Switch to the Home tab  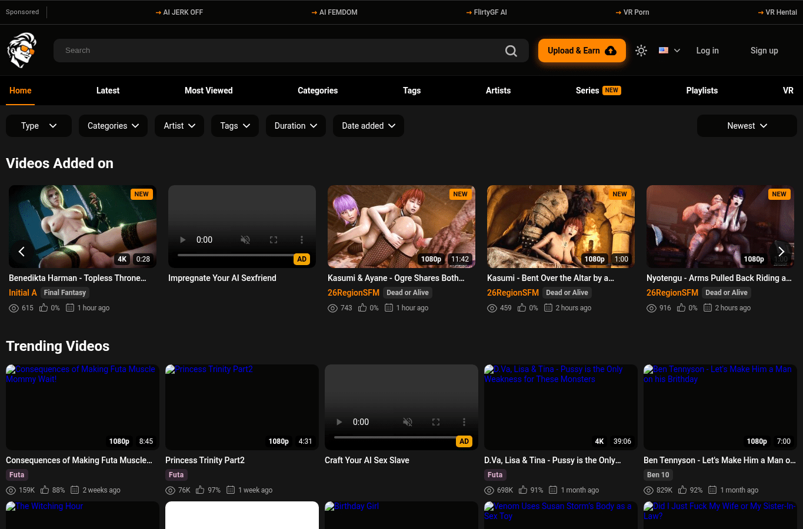pyautogui.click(x=21, y=91)
